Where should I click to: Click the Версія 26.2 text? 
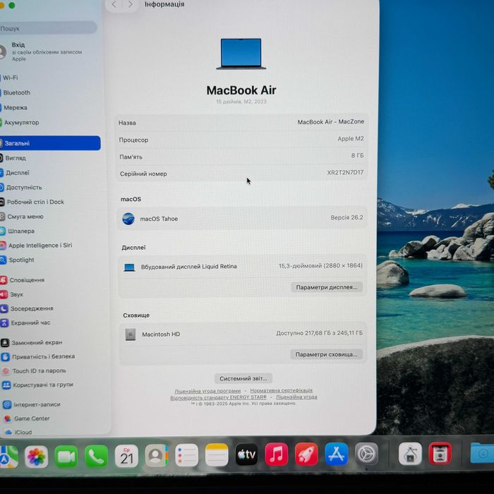(x=347, y=217)
